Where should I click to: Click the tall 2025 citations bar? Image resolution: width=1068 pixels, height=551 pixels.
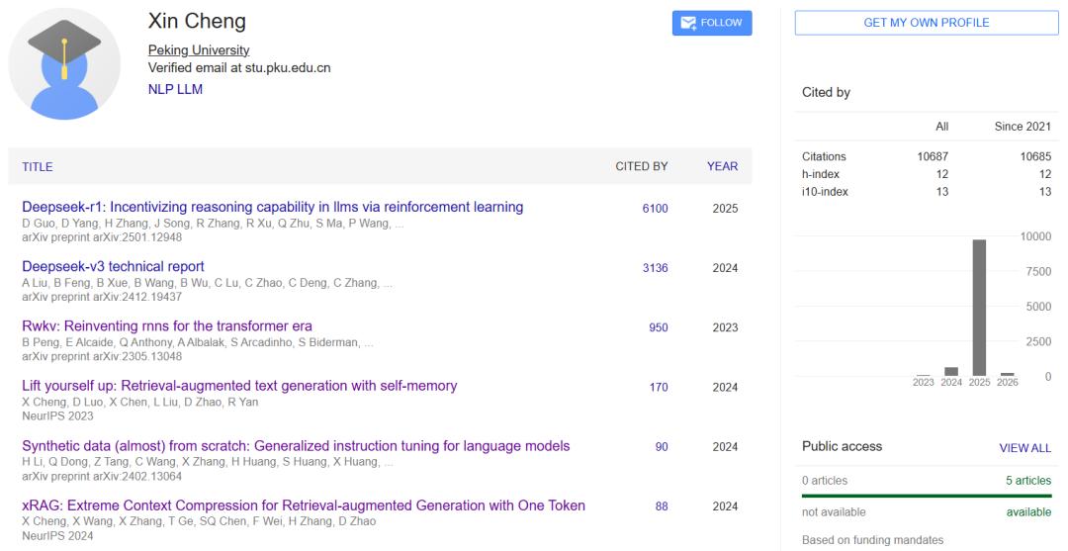tap(979, 307)
